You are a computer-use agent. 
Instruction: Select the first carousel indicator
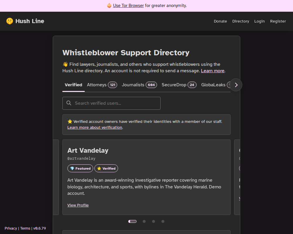pyautogui.click(x=132, y=221)
